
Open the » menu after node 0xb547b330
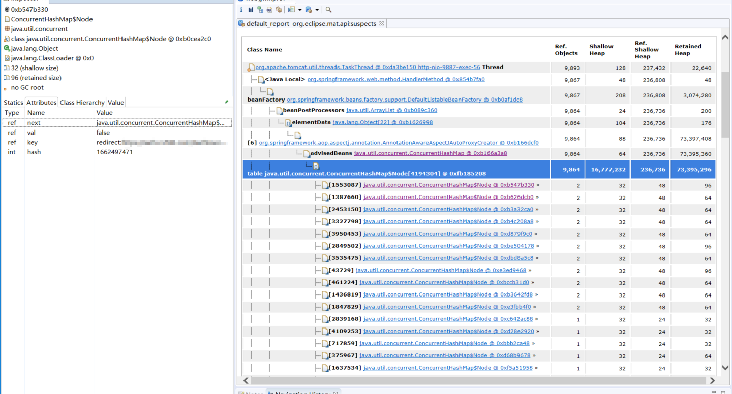tap(538, 185)
